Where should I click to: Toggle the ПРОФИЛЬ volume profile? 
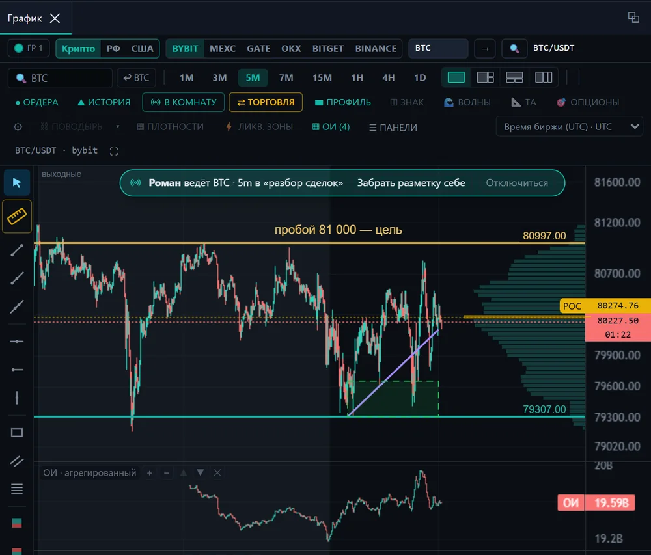[342, 102]
